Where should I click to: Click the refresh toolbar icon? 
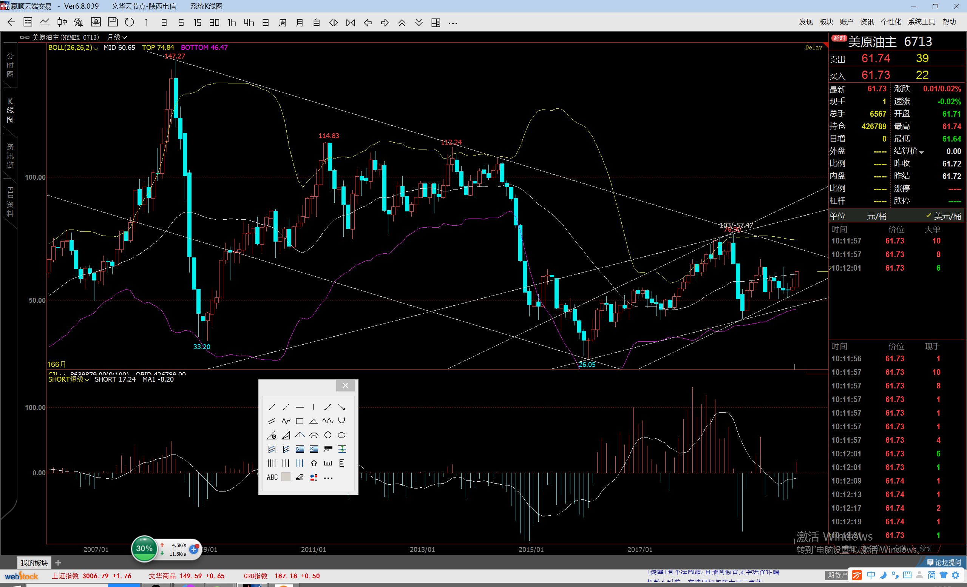tap(129, 22)
